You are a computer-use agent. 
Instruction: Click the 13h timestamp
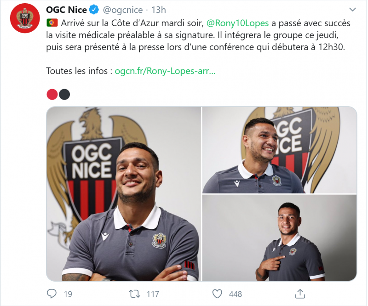(158, 10)
